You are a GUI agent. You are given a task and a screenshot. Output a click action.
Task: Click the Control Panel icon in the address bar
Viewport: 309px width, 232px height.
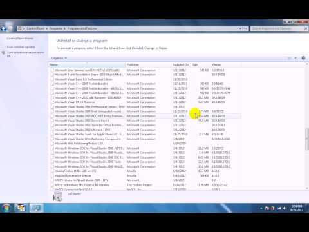pyautogui.click(x=20, y=28)
